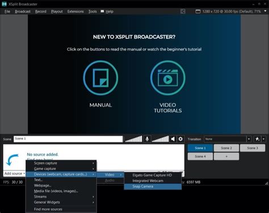269x213 pixels.
Task: Select Devices (webcam, capture cards...) entry
Action: (x=61, y=174)
